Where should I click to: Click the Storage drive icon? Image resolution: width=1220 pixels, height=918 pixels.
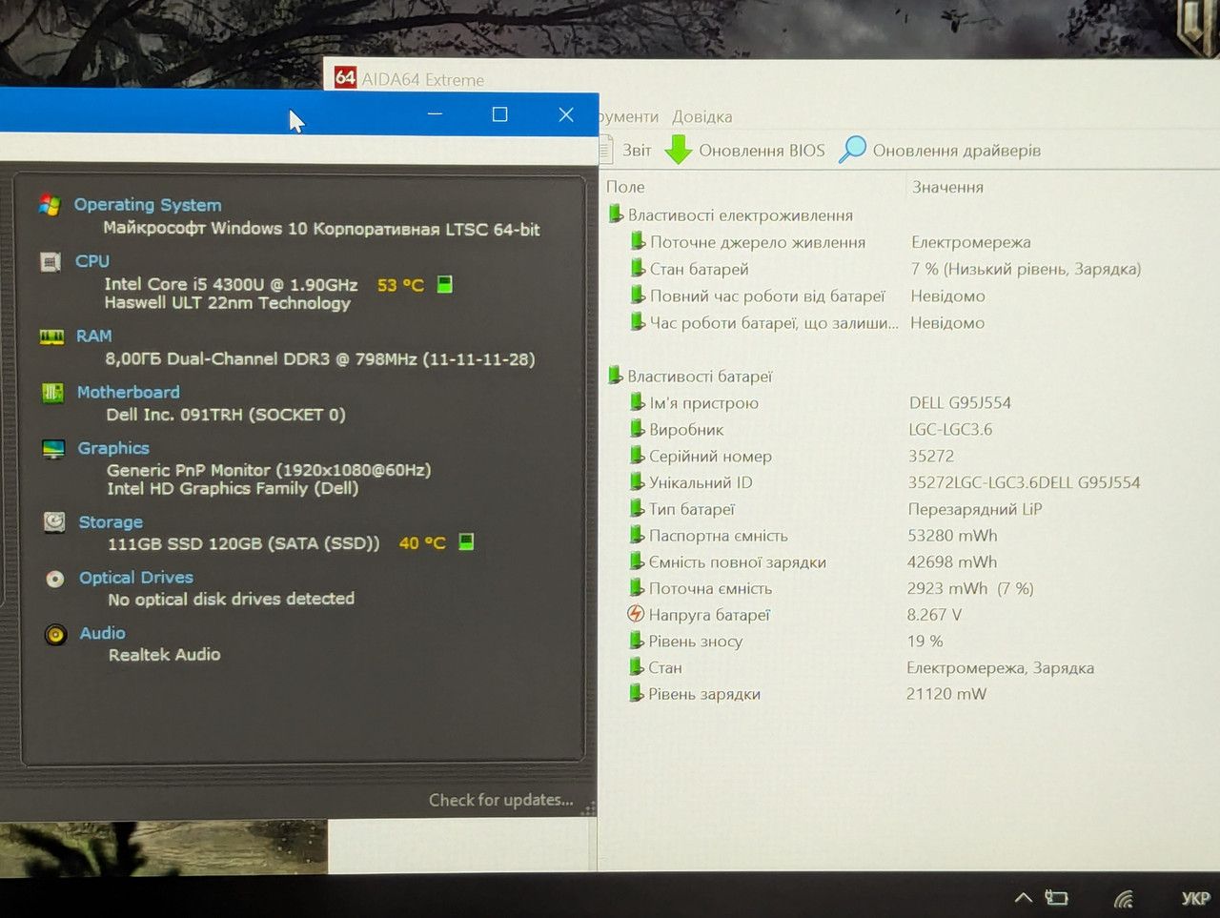[x=54, y=522]
